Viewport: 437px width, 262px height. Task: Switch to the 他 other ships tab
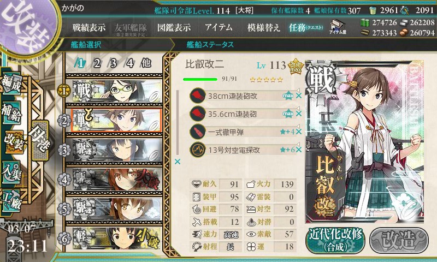coord(146,63)
